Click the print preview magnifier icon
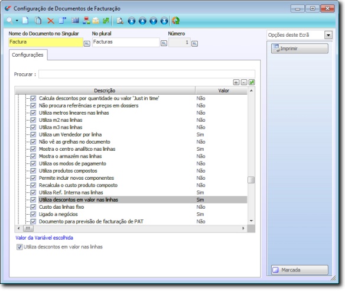Viewport: 345px width, 291px height. pyautogui.click(x=120, y=21)
